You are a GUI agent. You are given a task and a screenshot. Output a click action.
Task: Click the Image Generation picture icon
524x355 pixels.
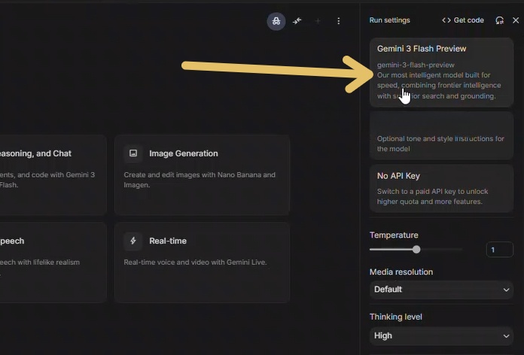coord(133,153)
